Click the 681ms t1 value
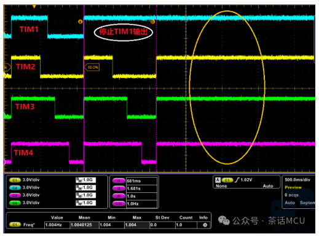The height and width of the screenshot is (239, 319). [134, 181]
